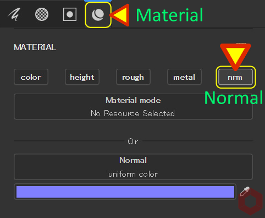Click the red-yellow arrow pointing at Material tab
Image resolution: width=265 pixels, height=218 pixels.
(120, 15)
